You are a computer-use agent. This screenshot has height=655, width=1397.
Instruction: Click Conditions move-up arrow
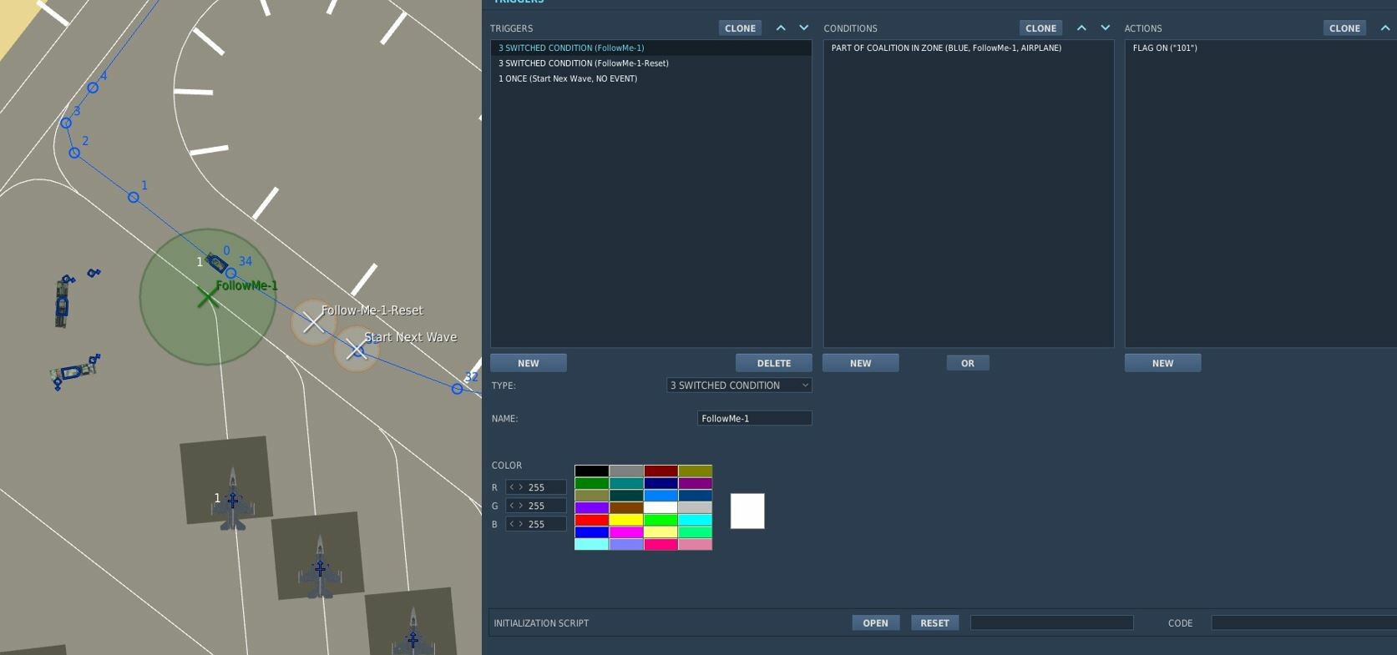[x=1081, y=28]
